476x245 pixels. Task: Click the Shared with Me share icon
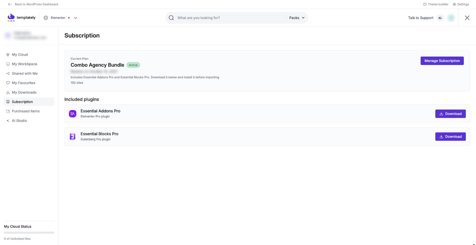[x=8, y=73]
